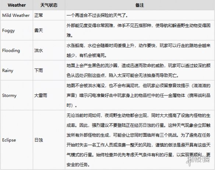Click the '大雷雨' status cell
Image resolution: width=215 pixels, height=170 pixels.
coord(49,95)
